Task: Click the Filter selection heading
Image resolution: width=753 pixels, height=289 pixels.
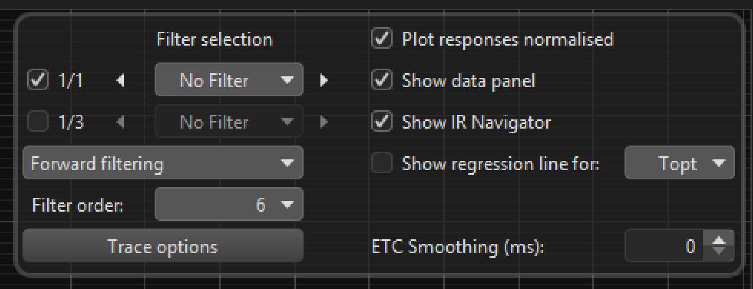Action: tap(214, 39)
